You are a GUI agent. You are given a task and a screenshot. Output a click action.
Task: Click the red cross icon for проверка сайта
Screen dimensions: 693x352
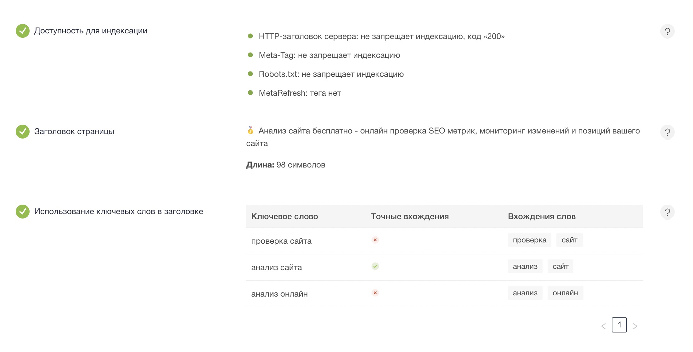pyautogui.click(x=375, y=240)
